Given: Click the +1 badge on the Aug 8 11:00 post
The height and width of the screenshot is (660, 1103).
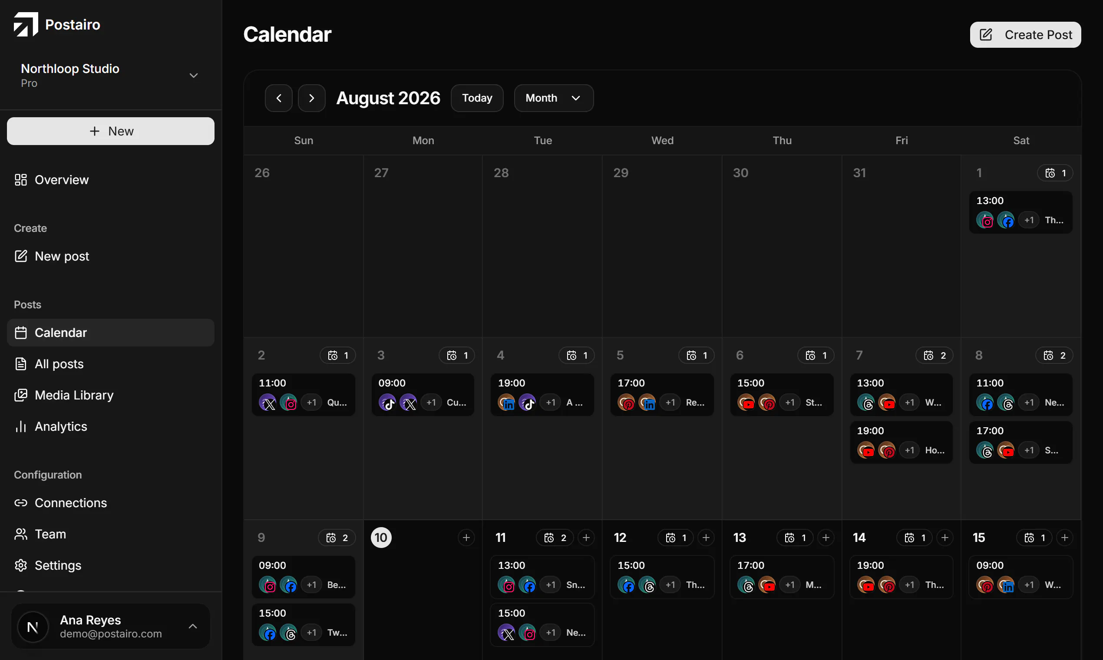Looking at the screenshot, I should pyautogui.click(x=1029, y=403).
